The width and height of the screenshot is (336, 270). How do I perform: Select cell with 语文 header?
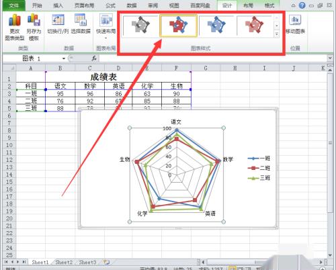[60, 86]
